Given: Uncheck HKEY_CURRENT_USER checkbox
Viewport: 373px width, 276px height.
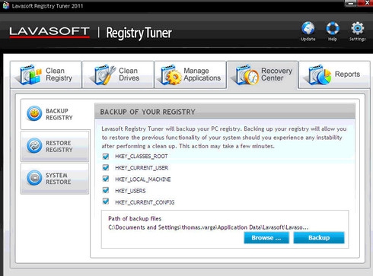Looking at the screenshot, I should [x=106, y=167].
